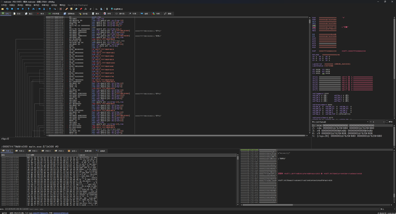The image size is (396, 214).
Task: Open the 插件 (Plugins) menu
Action: tap(37, 5)
